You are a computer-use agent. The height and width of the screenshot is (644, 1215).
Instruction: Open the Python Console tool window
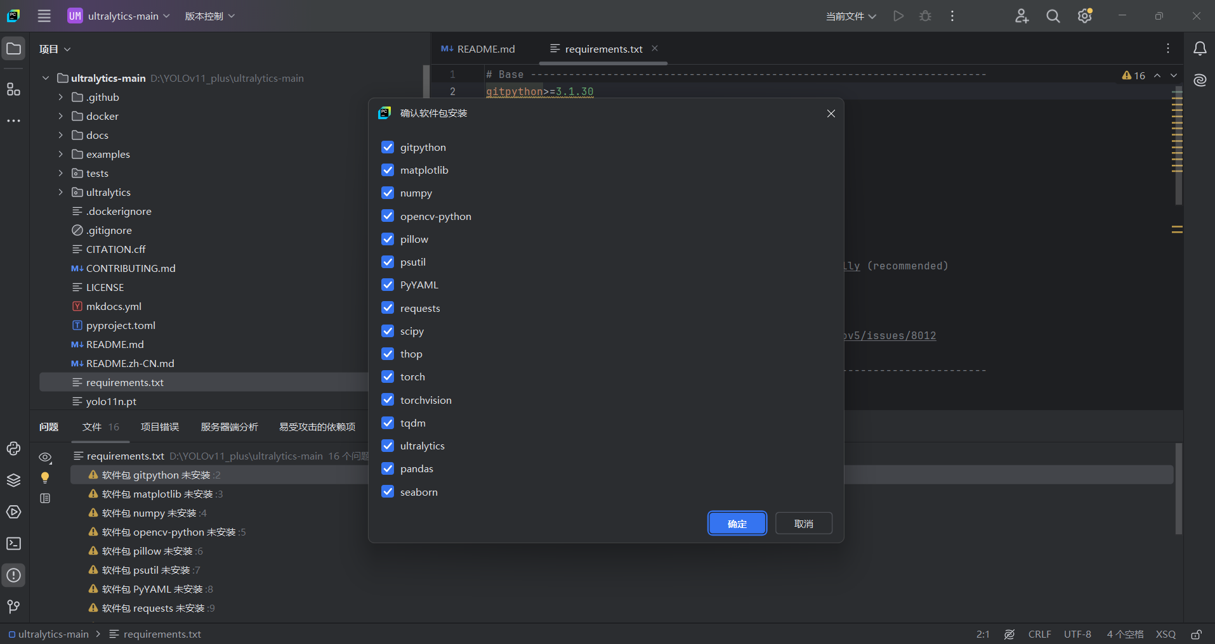[13, 449]
